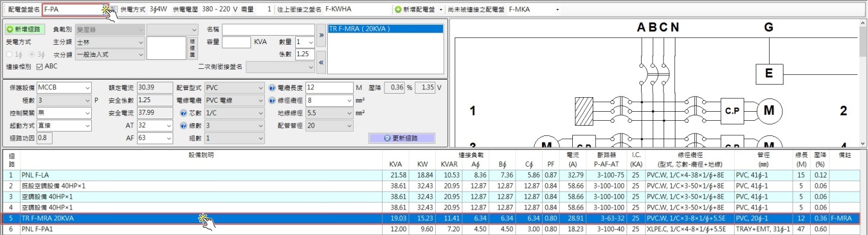868x235 pixels.
Task: Click the help icon beside 電纜長度
Action: (272, 88)
